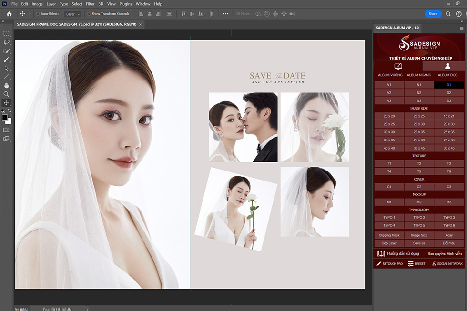Activate the Hand tool
Image resolution: width=467 pixels, height=311 pixels.
coord(6,85)
